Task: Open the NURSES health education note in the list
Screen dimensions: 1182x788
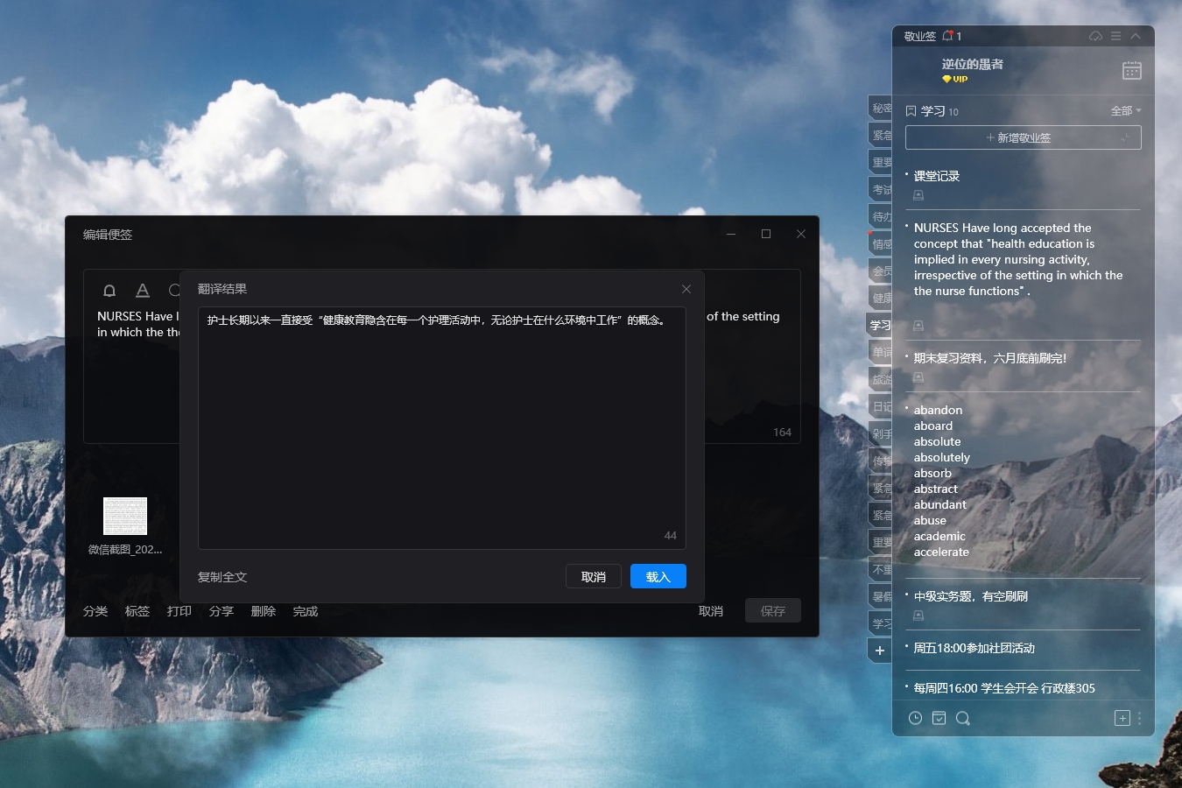Action: tap(1018, 259)
